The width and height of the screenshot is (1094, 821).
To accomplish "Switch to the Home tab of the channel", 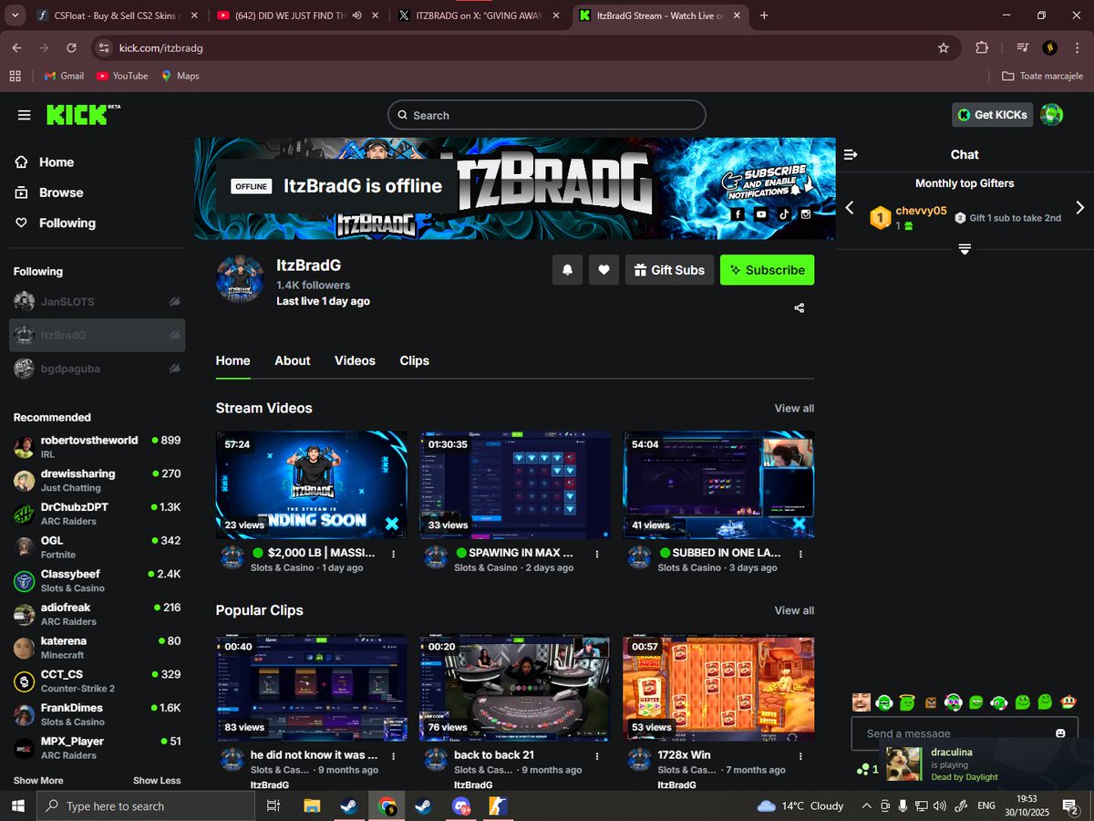I will [232, 360].
